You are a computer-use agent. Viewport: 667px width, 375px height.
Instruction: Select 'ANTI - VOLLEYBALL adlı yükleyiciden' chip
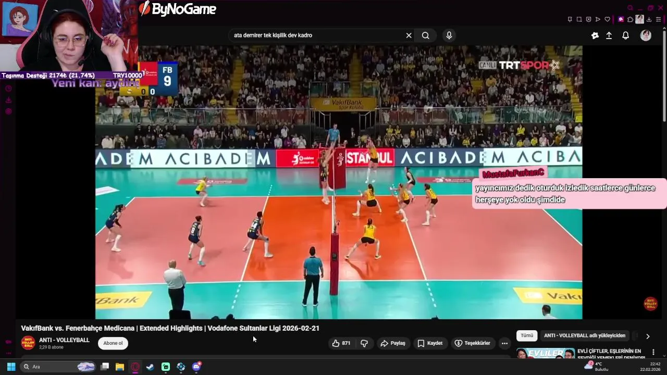585,336
